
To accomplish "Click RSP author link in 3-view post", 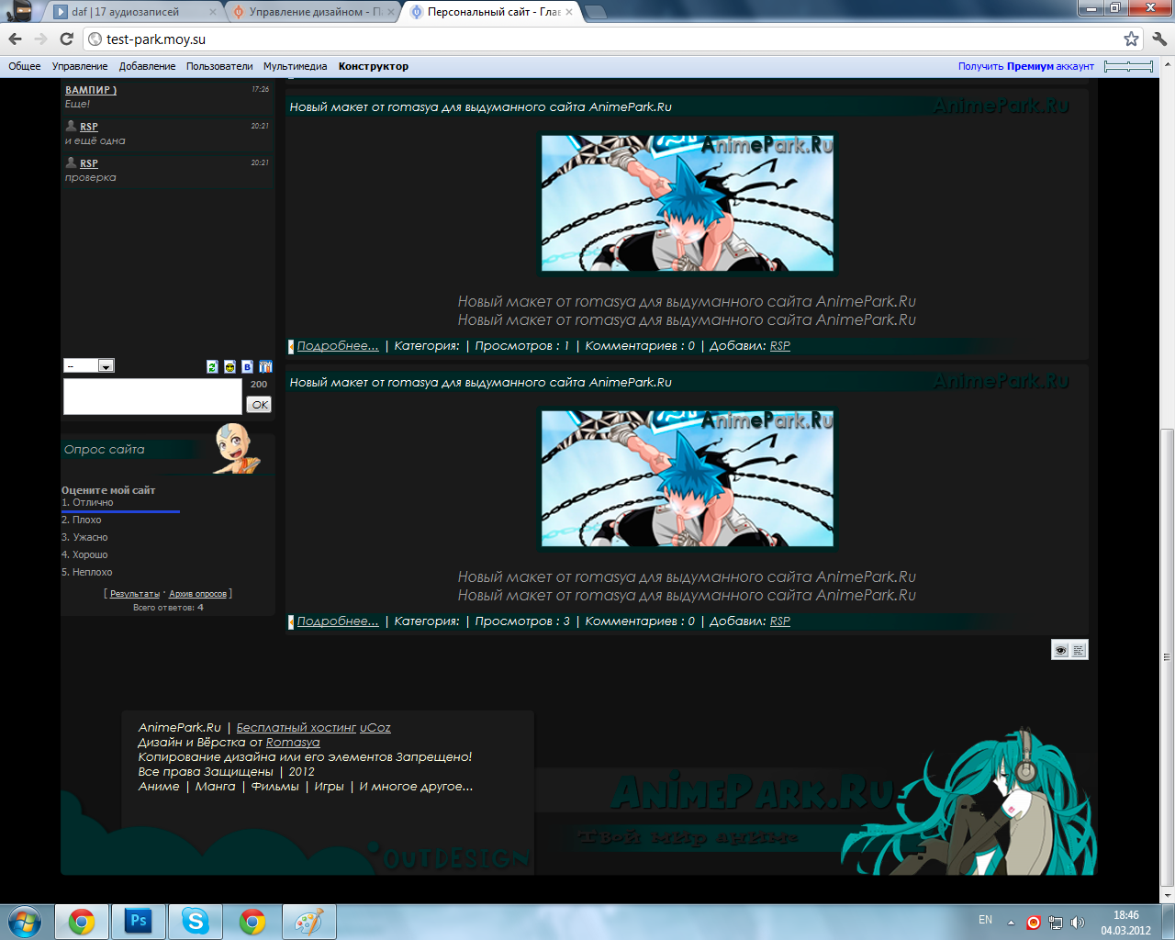I will (779, 621).
